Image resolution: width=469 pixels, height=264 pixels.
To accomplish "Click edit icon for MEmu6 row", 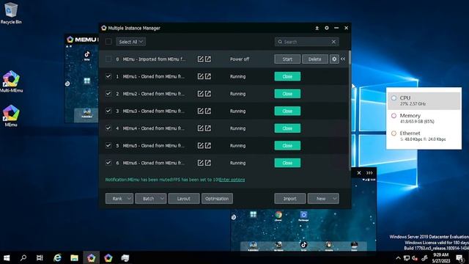I will (x=200, y=163).
